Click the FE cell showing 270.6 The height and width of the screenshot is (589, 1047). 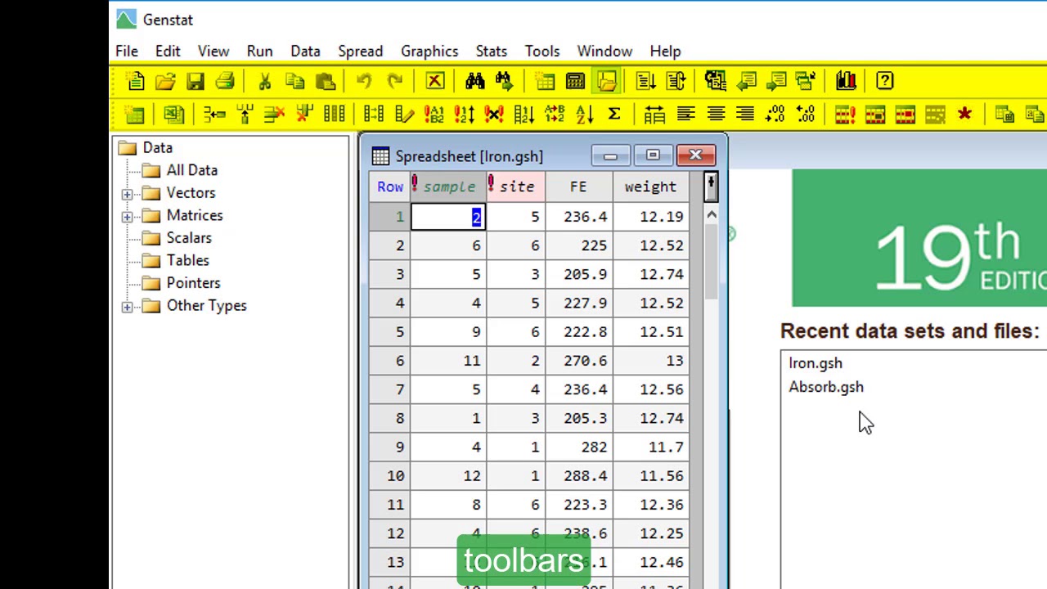578,361
